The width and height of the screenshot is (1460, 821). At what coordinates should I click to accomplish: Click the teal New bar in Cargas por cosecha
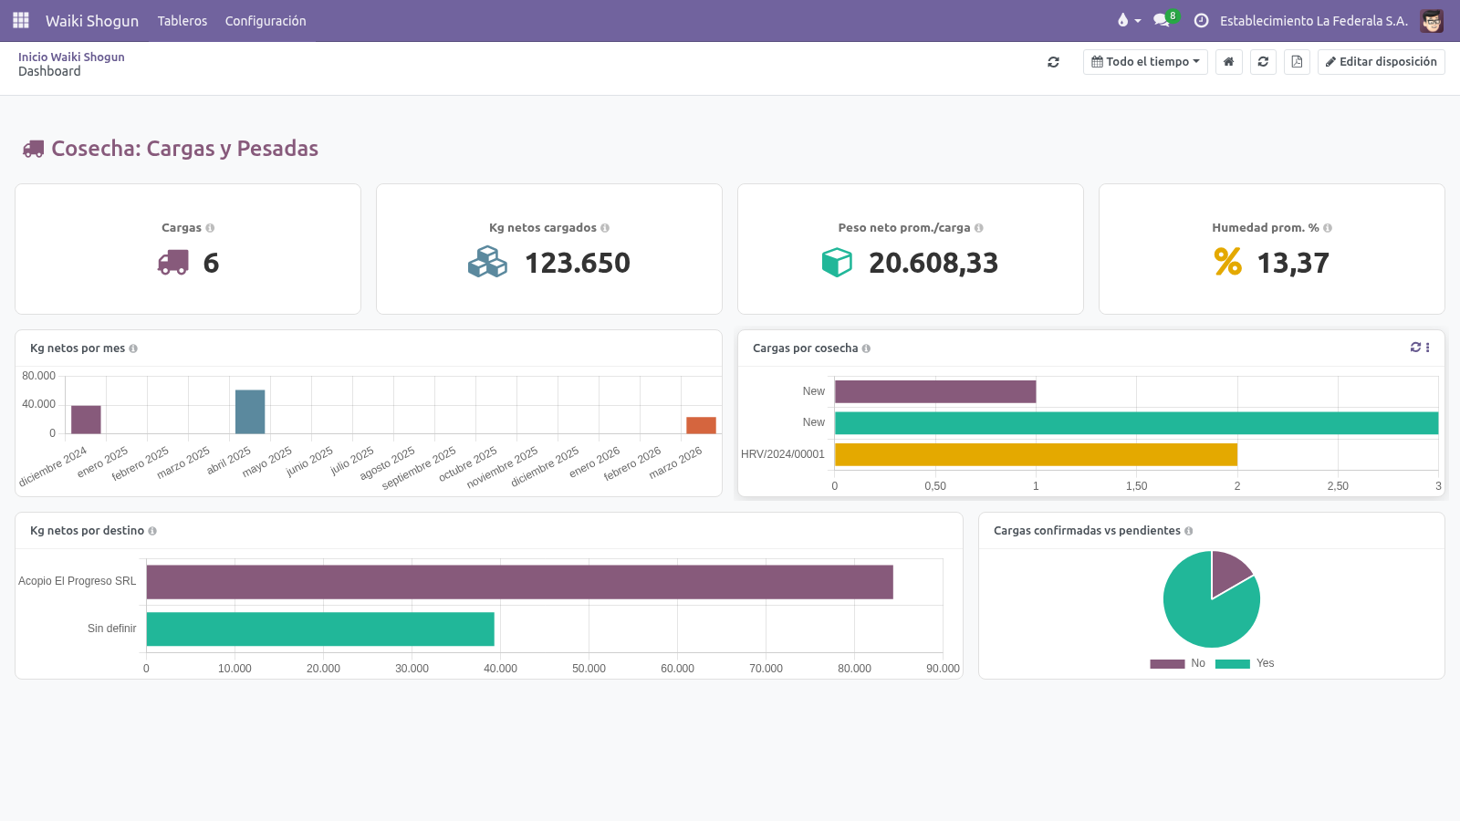1137,422
